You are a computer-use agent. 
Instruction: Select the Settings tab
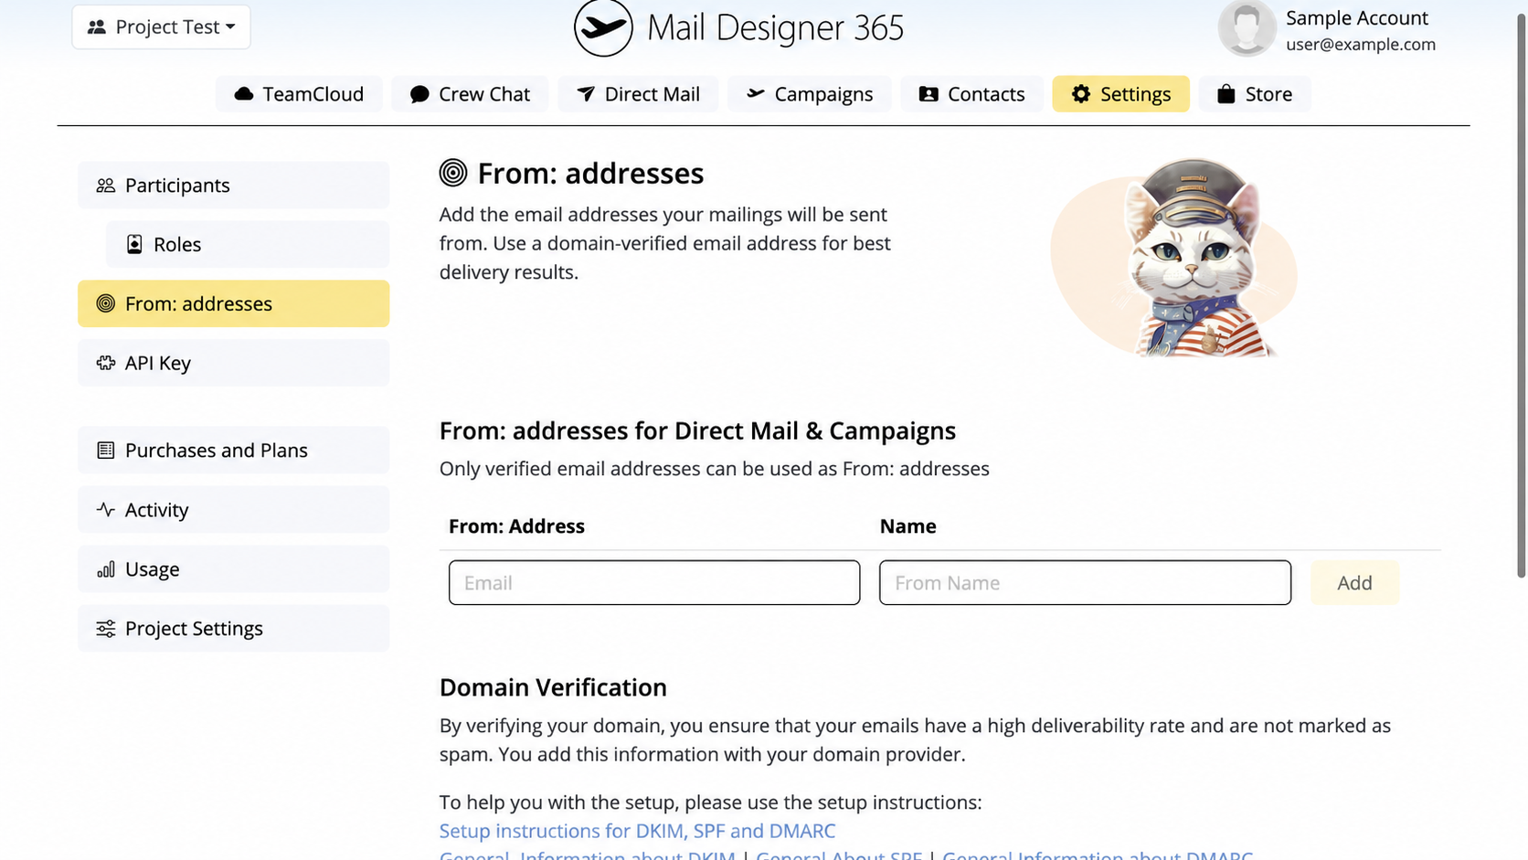click(1121, 94)
